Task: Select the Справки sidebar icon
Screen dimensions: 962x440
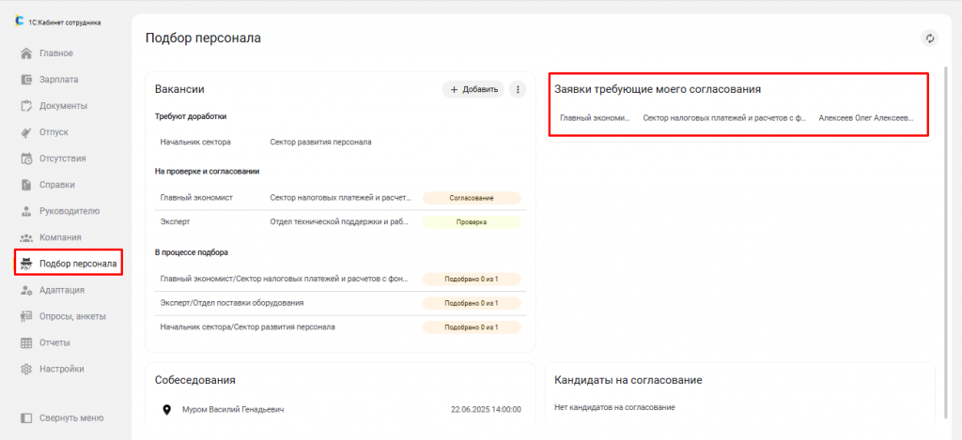Action: click(27, 185)
